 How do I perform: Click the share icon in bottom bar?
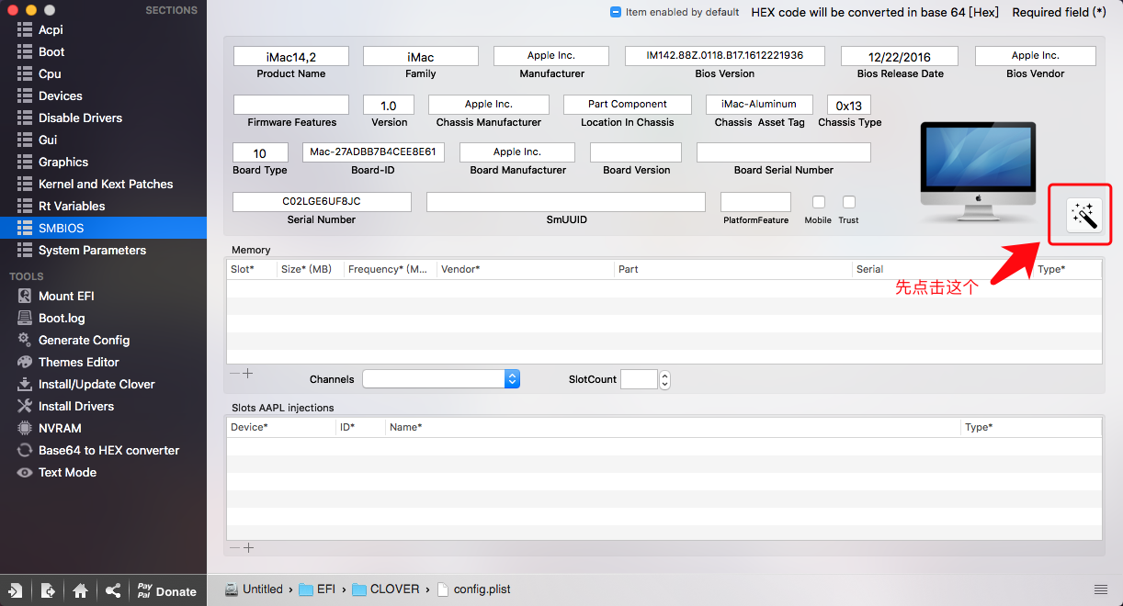pos(113,590)
